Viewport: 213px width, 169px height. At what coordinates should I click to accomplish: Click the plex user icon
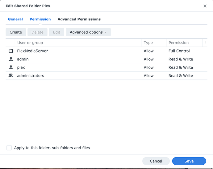tap(11, 67)
